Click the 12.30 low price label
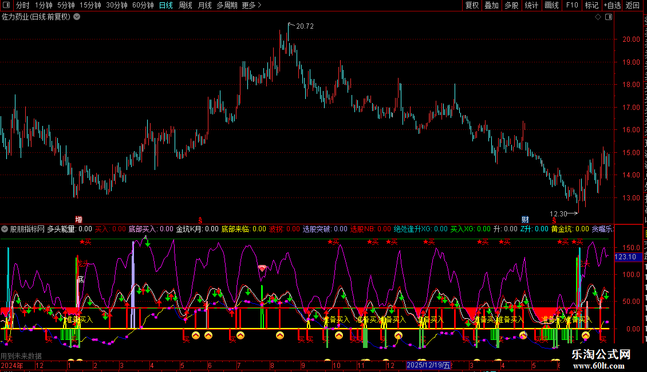The image size is (647, 372). [558, 213]
